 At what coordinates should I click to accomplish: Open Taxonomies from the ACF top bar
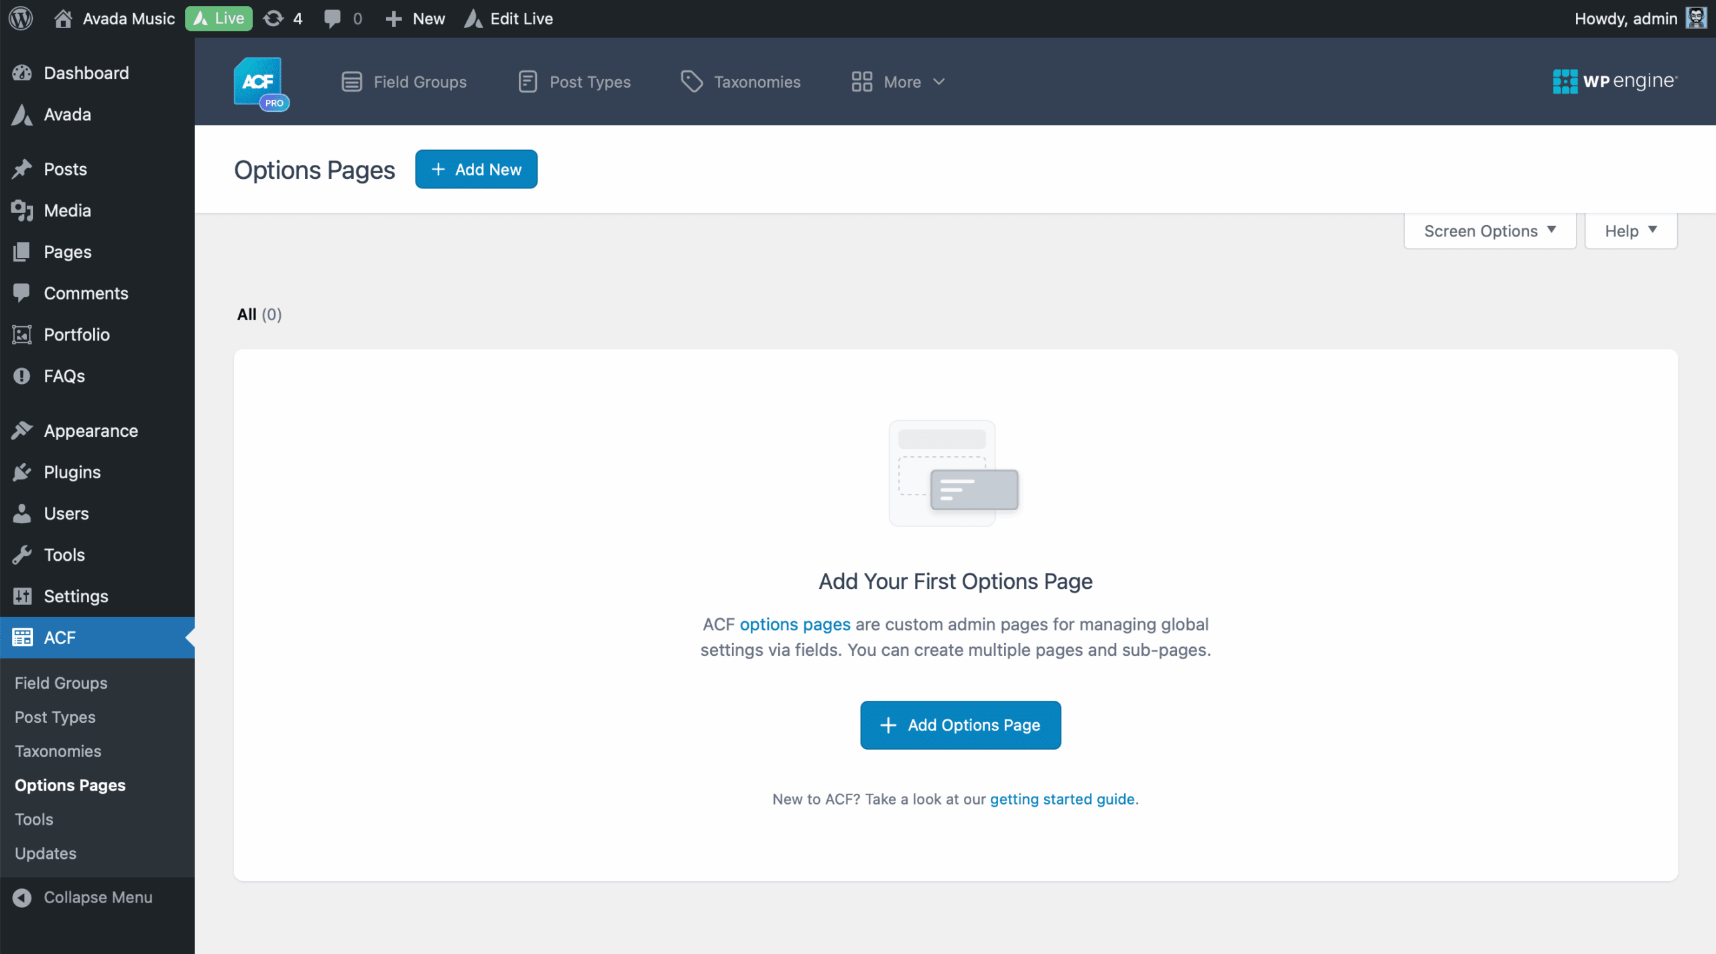point(739,82)
